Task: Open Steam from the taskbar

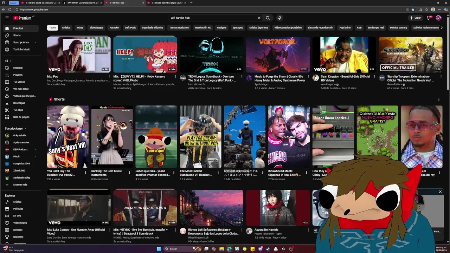Action: pos(268,249)
